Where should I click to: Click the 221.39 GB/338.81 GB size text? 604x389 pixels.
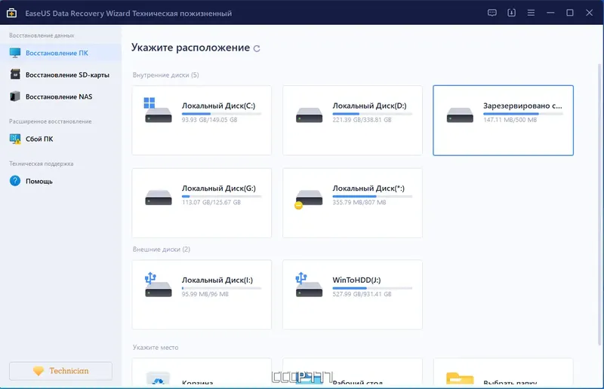[362, 120]
